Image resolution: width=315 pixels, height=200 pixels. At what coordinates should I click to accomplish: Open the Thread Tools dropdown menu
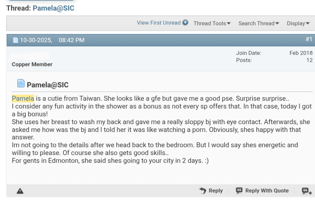click(x=212, y=23)
